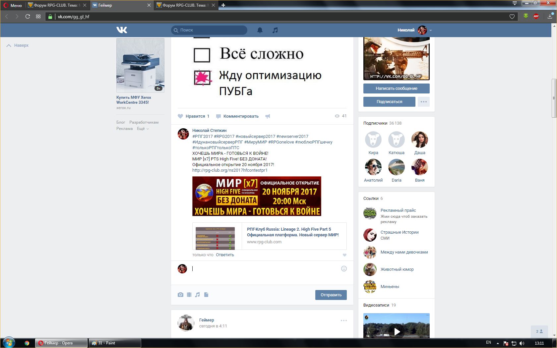
Task: Attach a document with the file icon
Action: (206, 295)
